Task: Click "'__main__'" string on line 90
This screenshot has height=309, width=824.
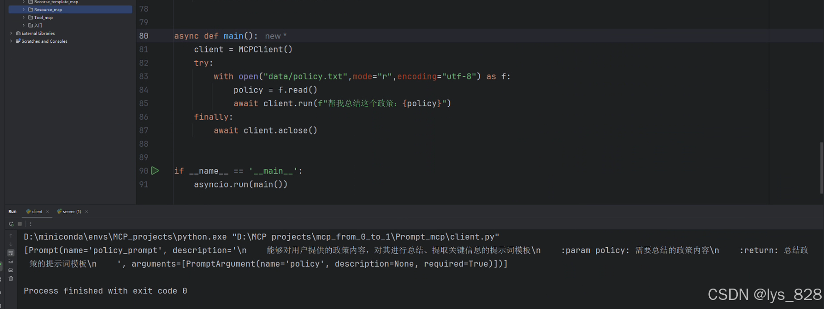Action: tap(273, 171)
